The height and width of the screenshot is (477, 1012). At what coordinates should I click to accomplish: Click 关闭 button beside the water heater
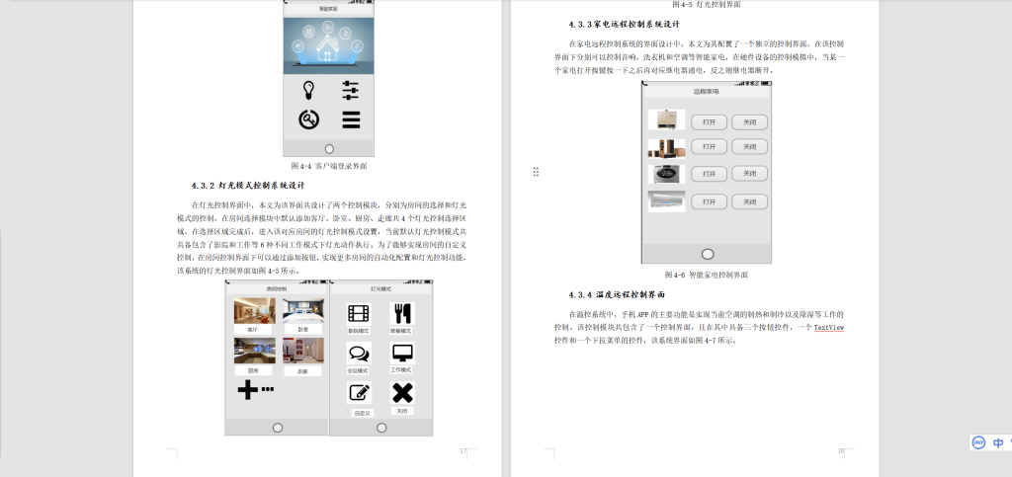click(x=749, y=121)
